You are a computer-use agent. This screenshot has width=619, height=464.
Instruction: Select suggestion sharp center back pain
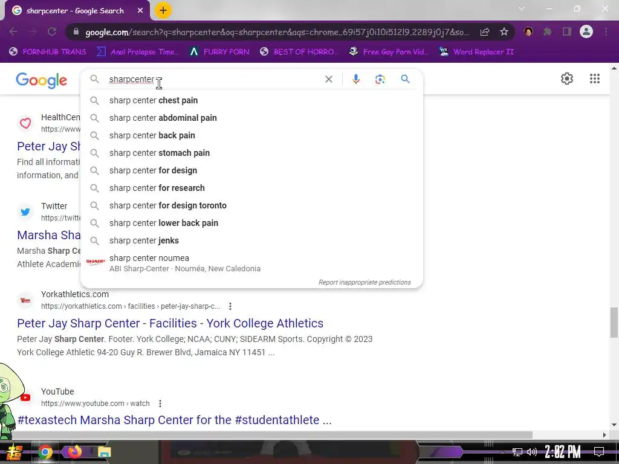click(251, 135)
